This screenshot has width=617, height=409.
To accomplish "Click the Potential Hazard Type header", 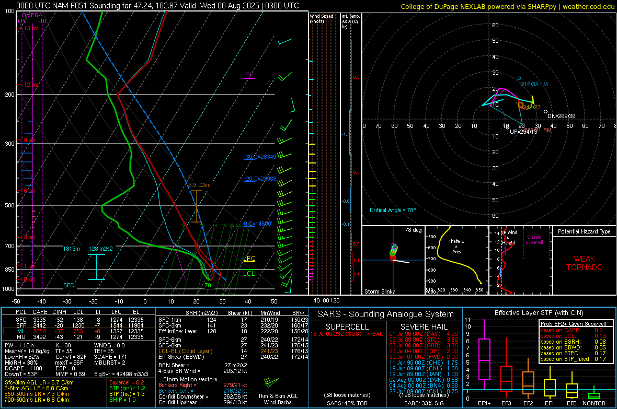I will click(x=584, y=231).
